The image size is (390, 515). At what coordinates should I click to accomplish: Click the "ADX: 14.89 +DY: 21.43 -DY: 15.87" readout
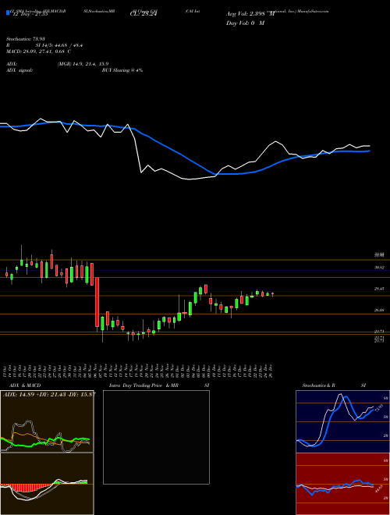point(49,394)
